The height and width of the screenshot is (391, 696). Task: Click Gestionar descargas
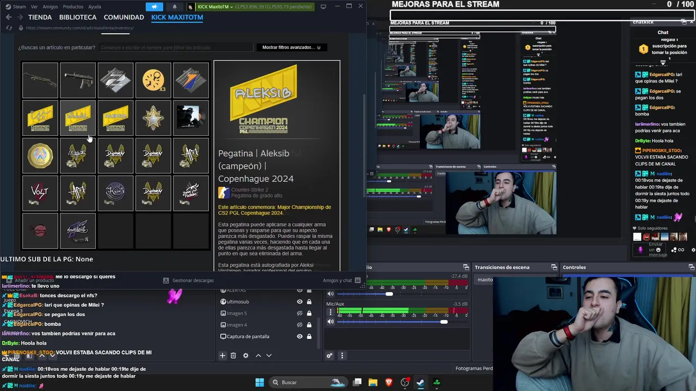click(189, 280)
